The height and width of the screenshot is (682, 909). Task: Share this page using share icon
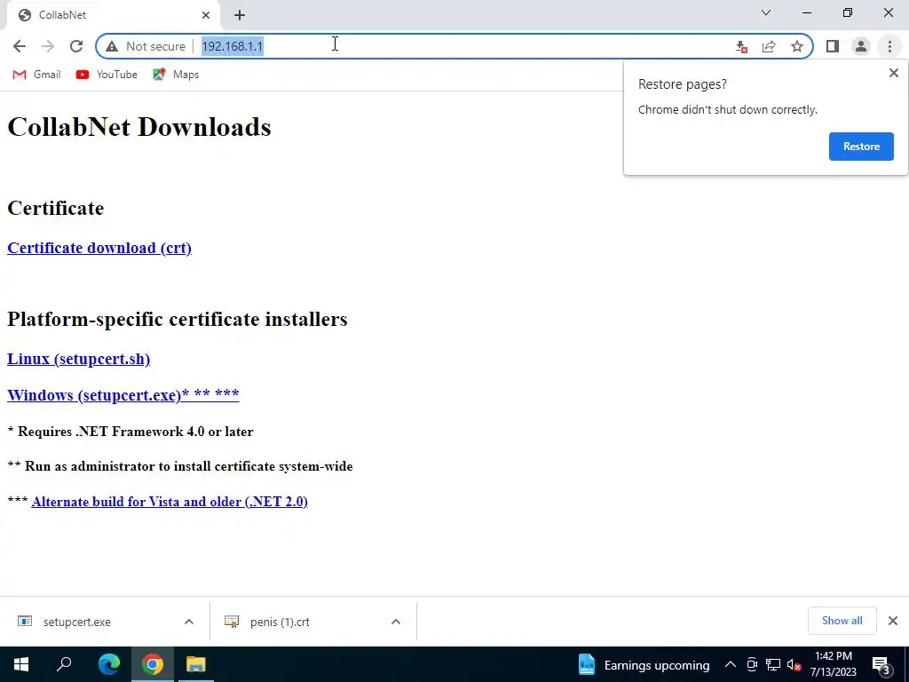coord(769,46)
